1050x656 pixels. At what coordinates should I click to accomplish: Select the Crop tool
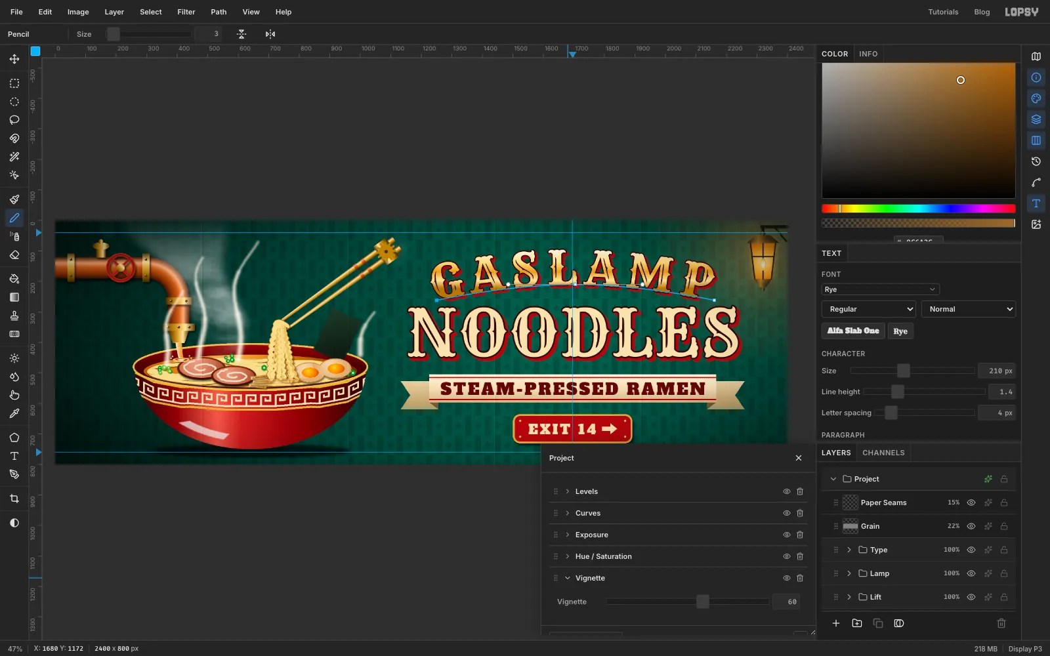(14, 499)
